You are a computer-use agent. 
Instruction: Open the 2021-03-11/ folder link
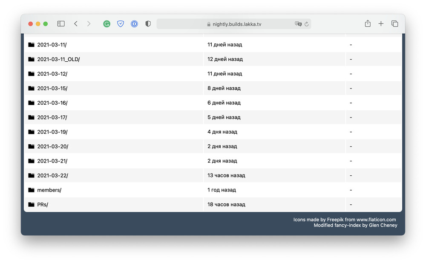click(52, 45)
